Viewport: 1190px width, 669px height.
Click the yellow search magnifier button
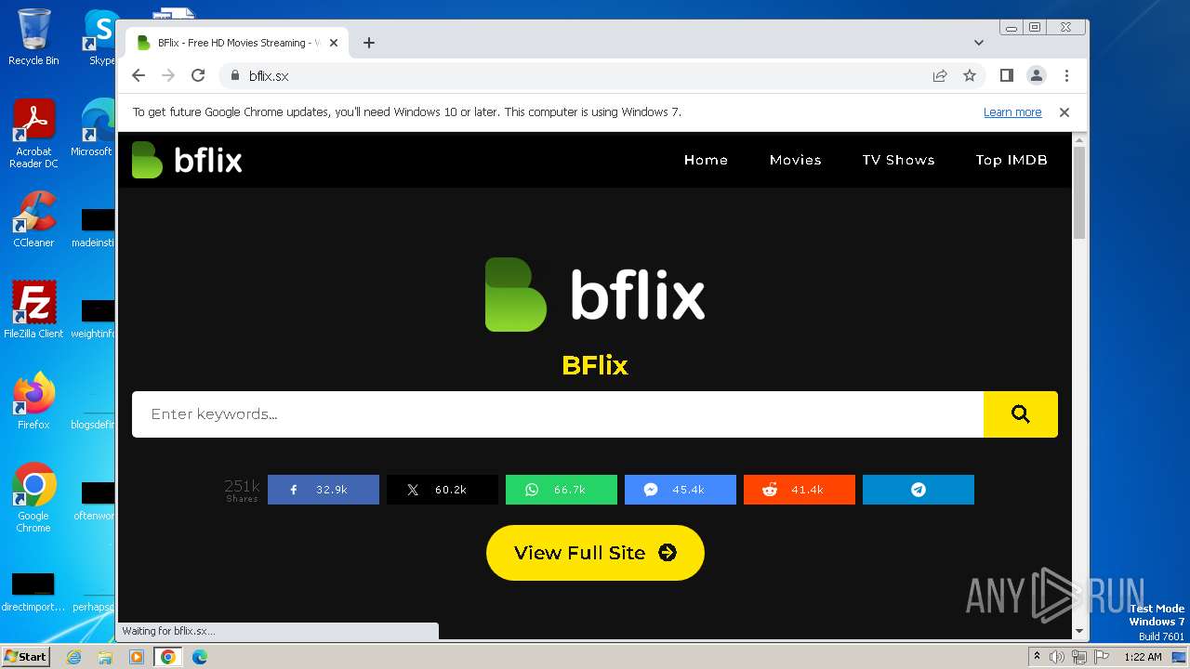[1021, 414]
